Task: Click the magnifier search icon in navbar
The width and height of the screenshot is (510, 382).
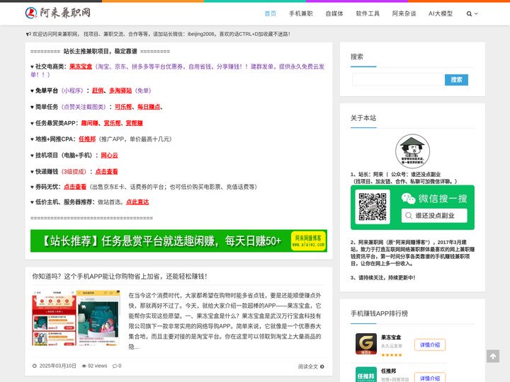Action: 469,13
